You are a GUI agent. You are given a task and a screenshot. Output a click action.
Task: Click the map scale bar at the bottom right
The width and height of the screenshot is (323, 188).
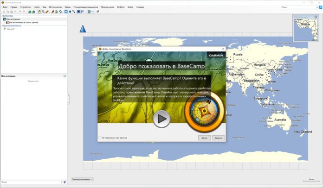pos(311,180)
